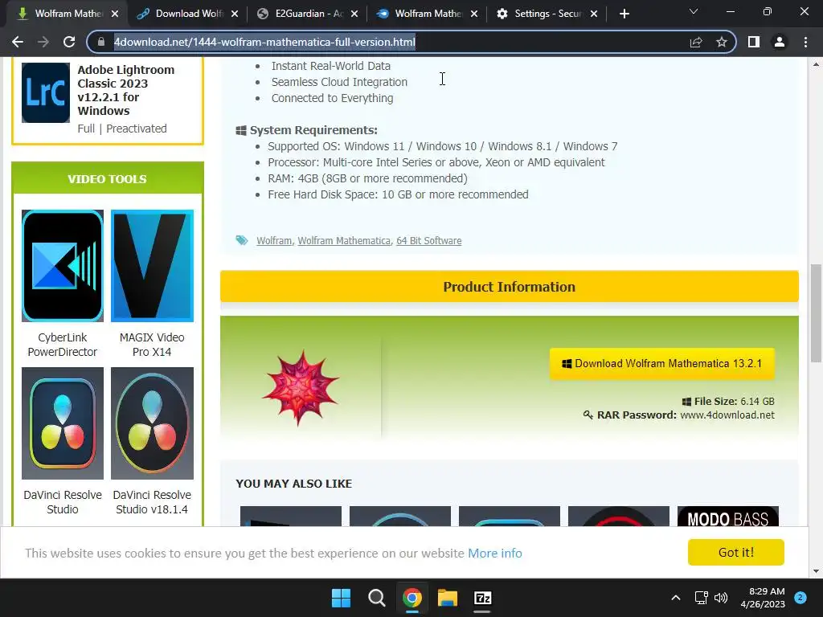Open the browser side panel
This screenshot has height=617, width=823.
(x=754, y=42)
